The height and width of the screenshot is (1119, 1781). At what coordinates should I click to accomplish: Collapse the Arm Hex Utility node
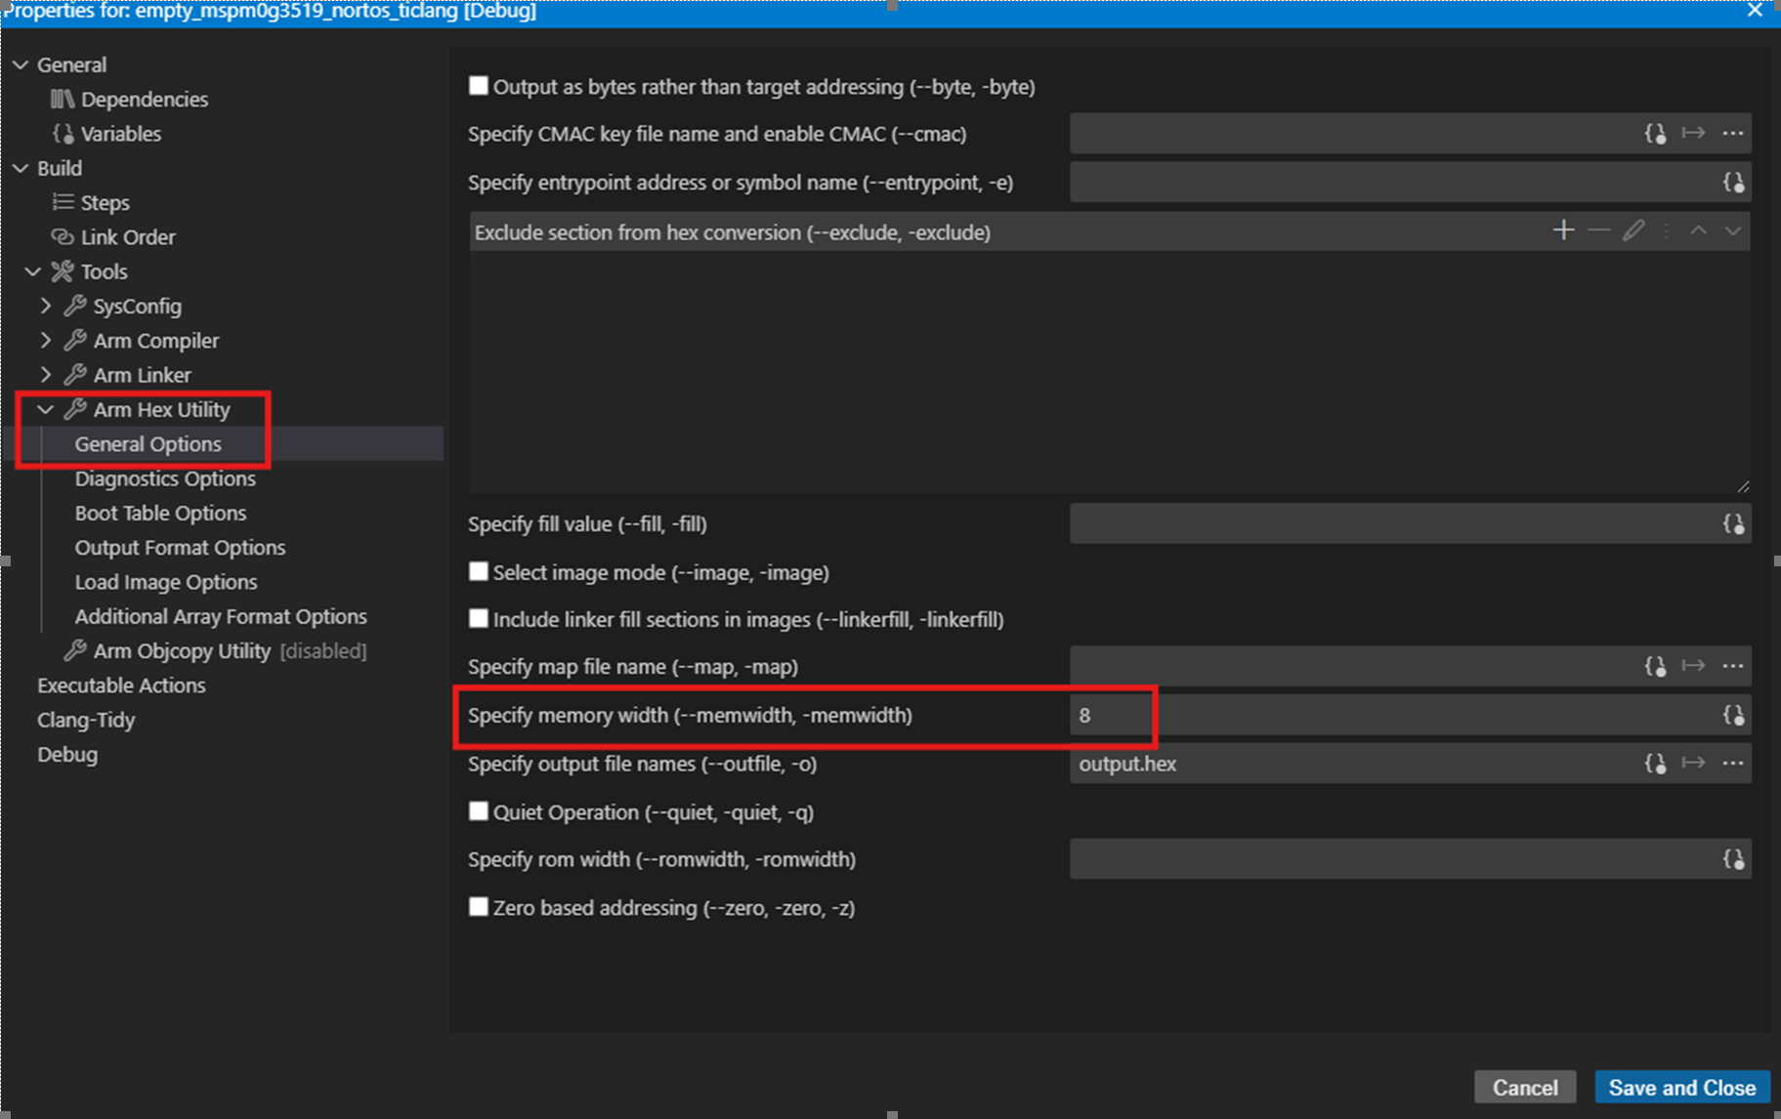click(45, 409)
